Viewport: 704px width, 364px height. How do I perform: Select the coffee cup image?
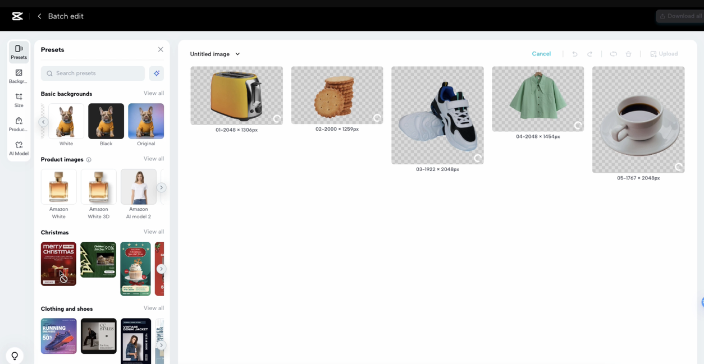pyautogui.click(x=638, y=119)
